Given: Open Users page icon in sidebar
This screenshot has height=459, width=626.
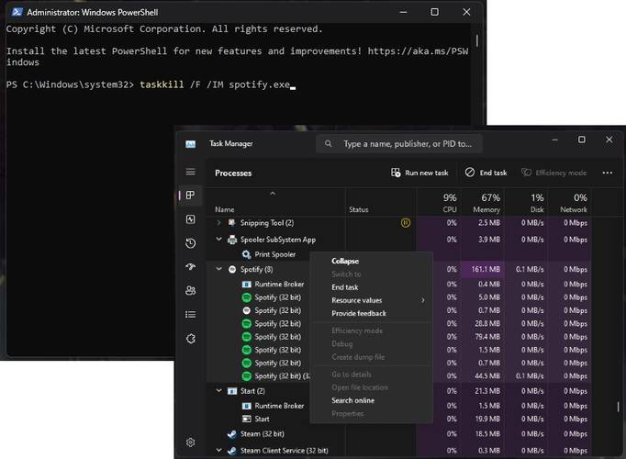Looking at the screenshot, I should pos(190,291).
